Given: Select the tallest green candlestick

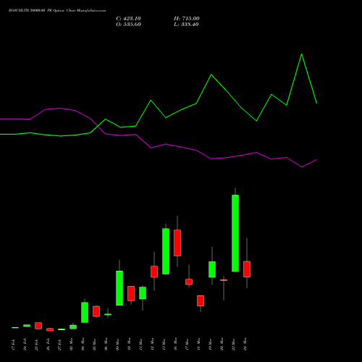Looking at the screenshot, I should point(235,233).
